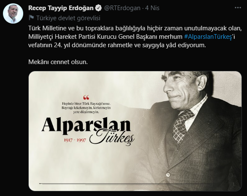The height and width of the screenshot is (196, 247).
Task: Click the flag icon beside government label
Action: (31, 18)
